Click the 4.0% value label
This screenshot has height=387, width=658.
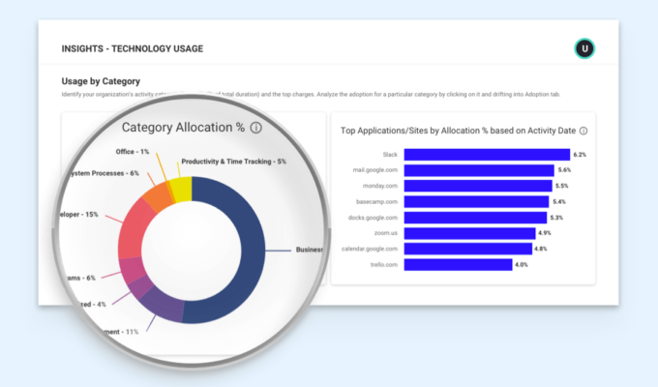tap(522, 264)
